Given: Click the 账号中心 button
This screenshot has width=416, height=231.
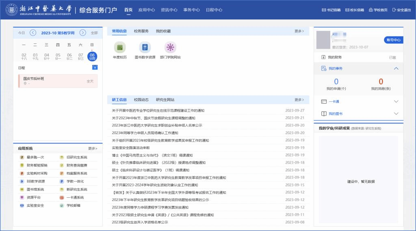Looking at the screenshot, I should coord(393,40).
